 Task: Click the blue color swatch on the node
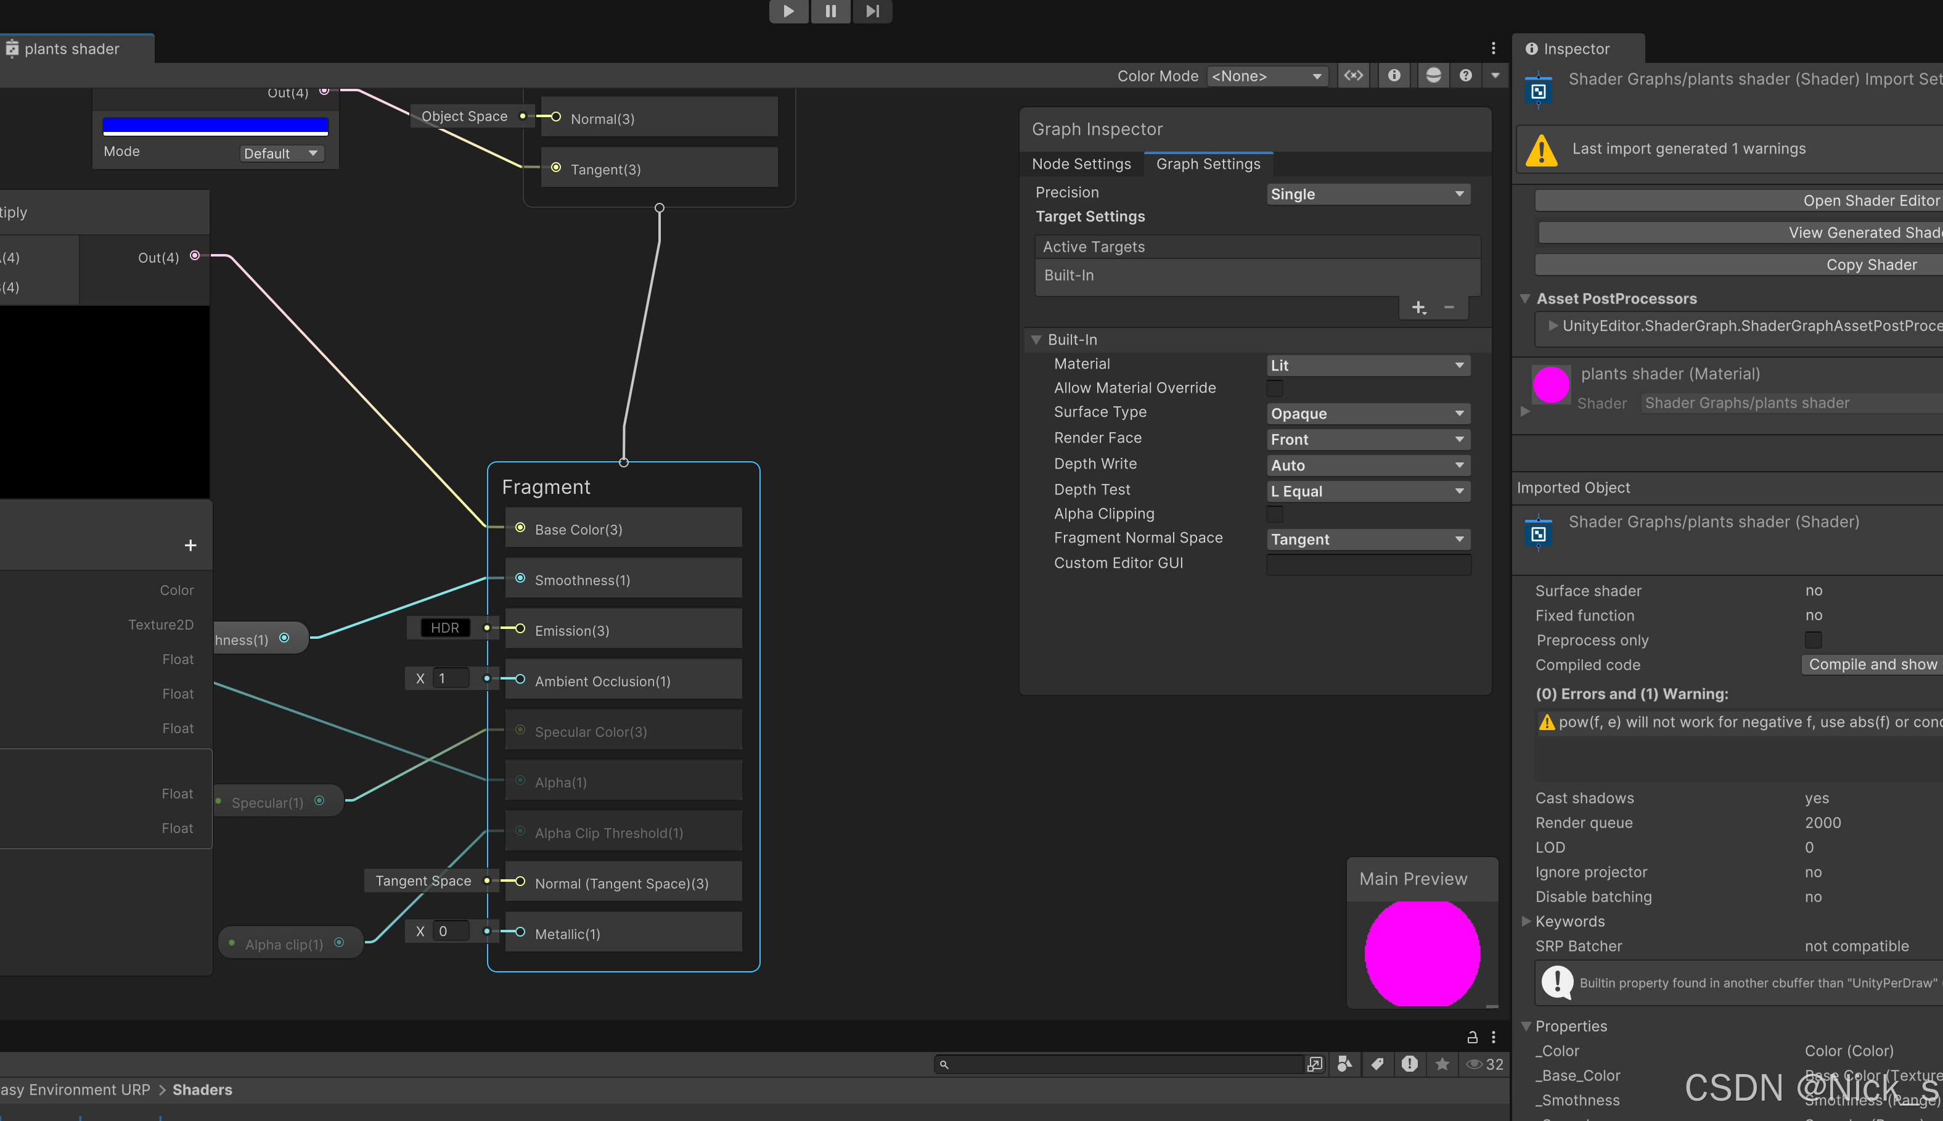click(216, 126)
